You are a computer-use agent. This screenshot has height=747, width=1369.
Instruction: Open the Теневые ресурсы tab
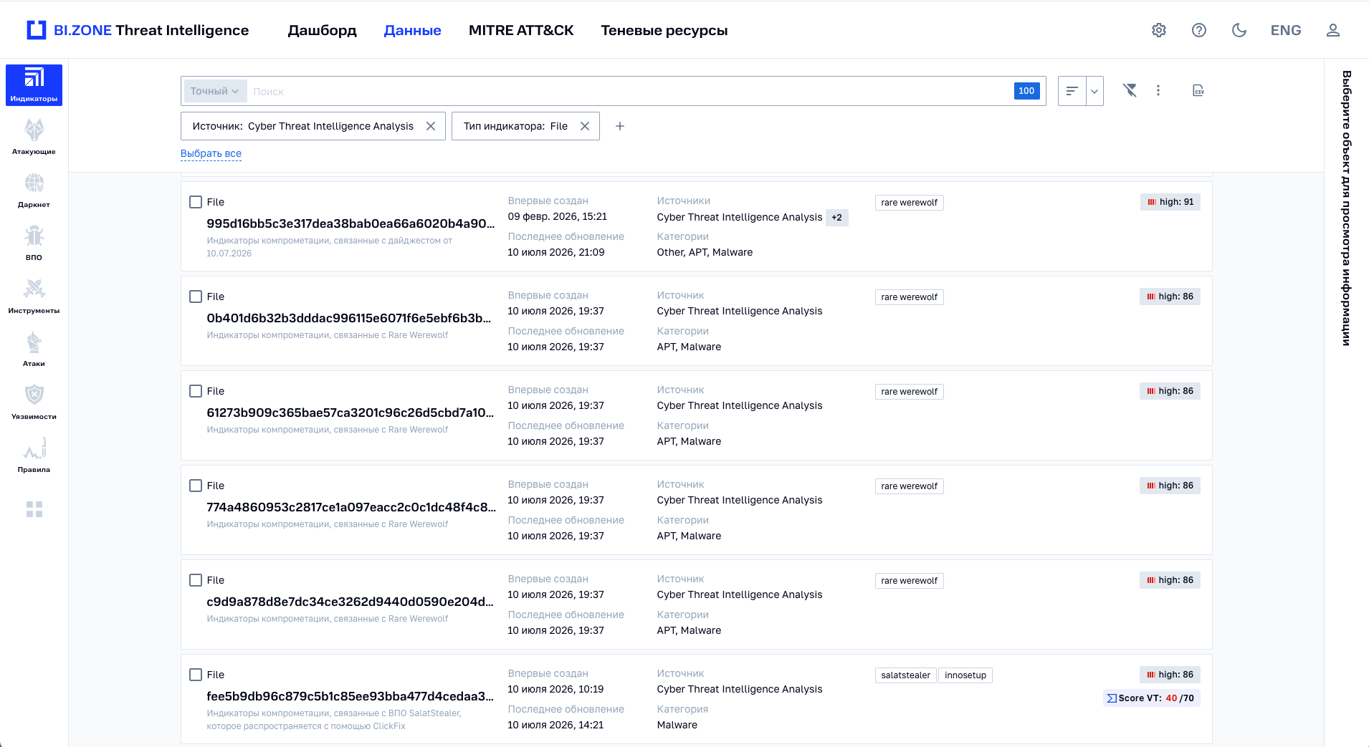(664, 30)
